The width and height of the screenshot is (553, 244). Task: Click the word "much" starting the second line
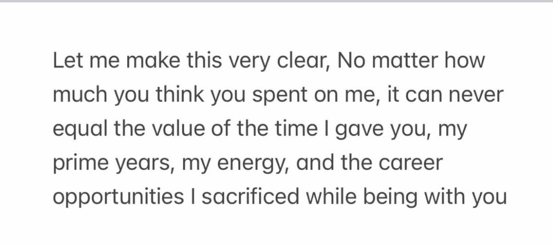pos(79,96)
